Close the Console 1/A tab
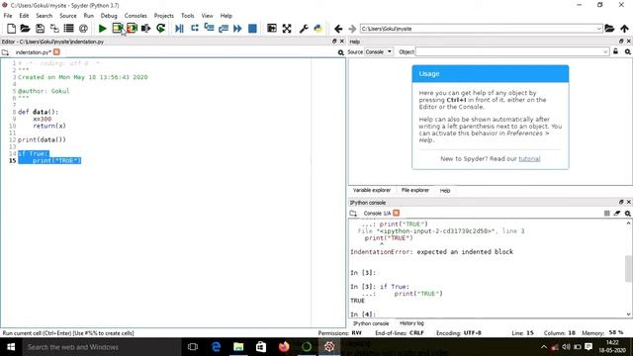The width and height of the screenshot is (633, 356). (397, 214)
